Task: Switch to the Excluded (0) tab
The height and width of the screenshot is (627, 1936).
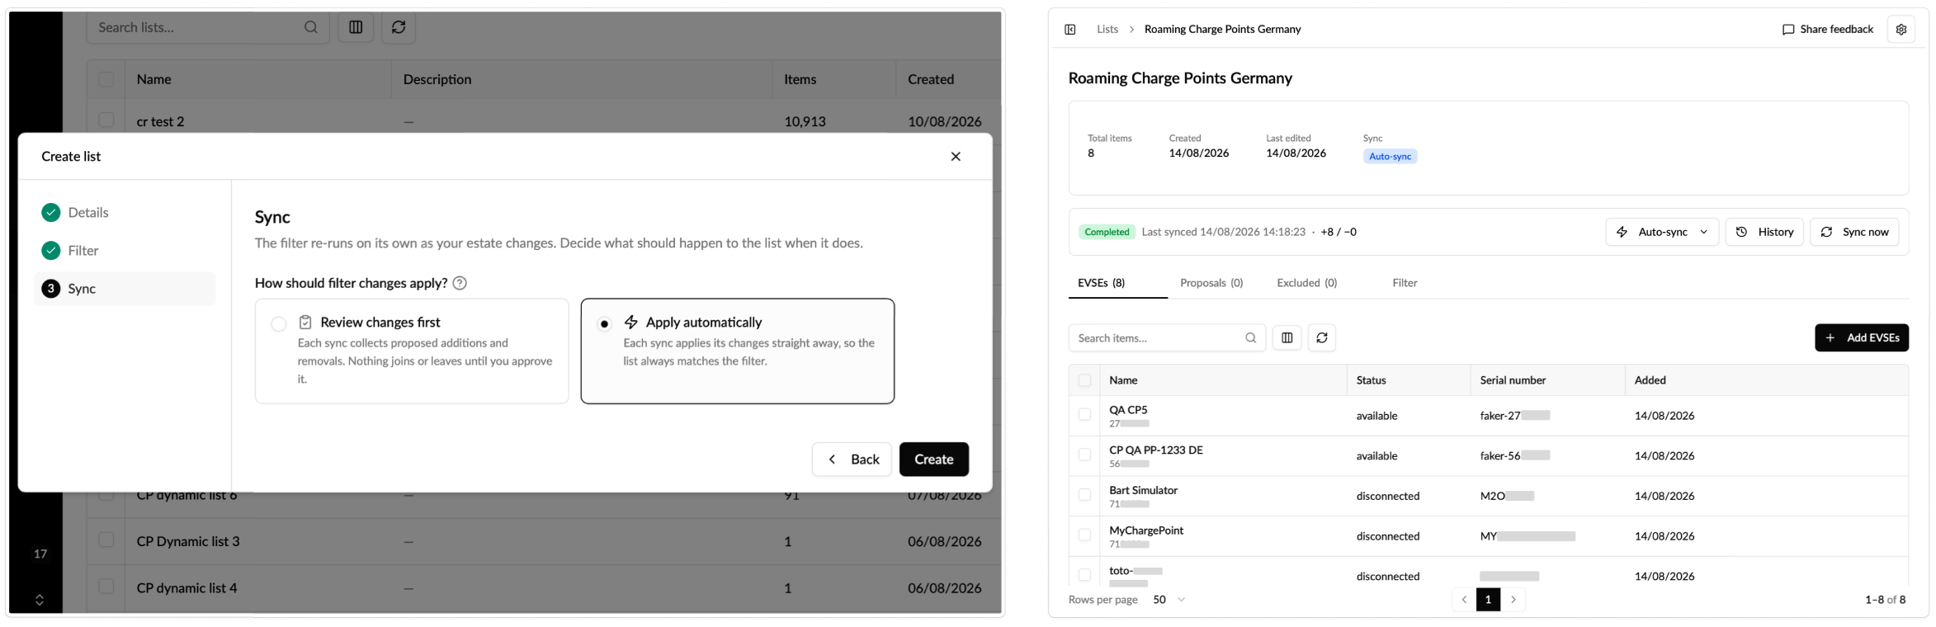Action: coord(1307,283)
